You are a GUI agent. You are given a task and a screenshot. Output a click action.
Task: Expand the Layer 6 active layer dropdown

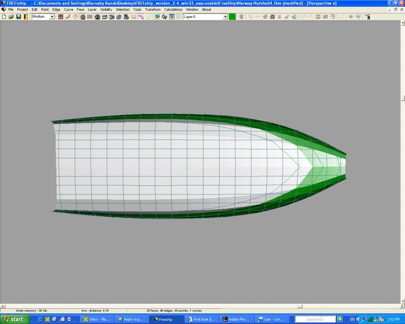click(x=225, y=17)
